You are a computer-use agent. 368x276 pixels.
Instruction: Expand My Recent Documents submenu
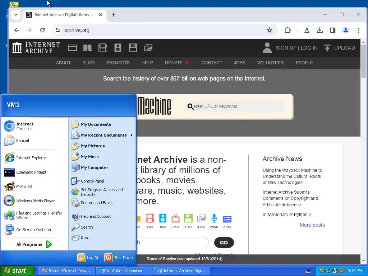point(102,135)
